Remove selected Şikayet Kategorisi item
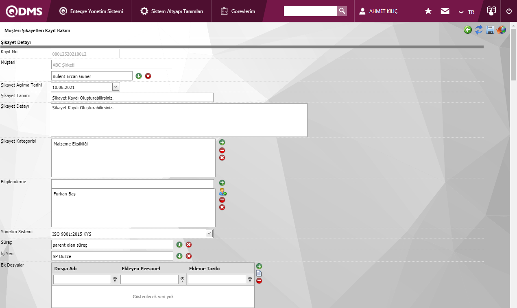 pyautogui.click(x=222, y=150)
